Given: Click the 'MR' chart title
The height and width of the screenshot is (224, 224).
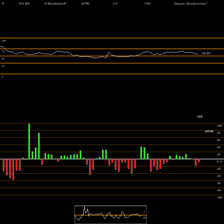Looking at the screenshot, I should pyautogui.click(x=200, y=116).
